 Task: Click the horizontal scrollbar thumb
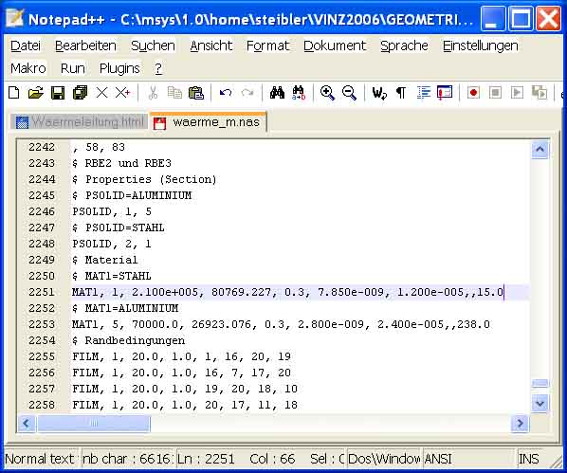(x=94, y=423)
